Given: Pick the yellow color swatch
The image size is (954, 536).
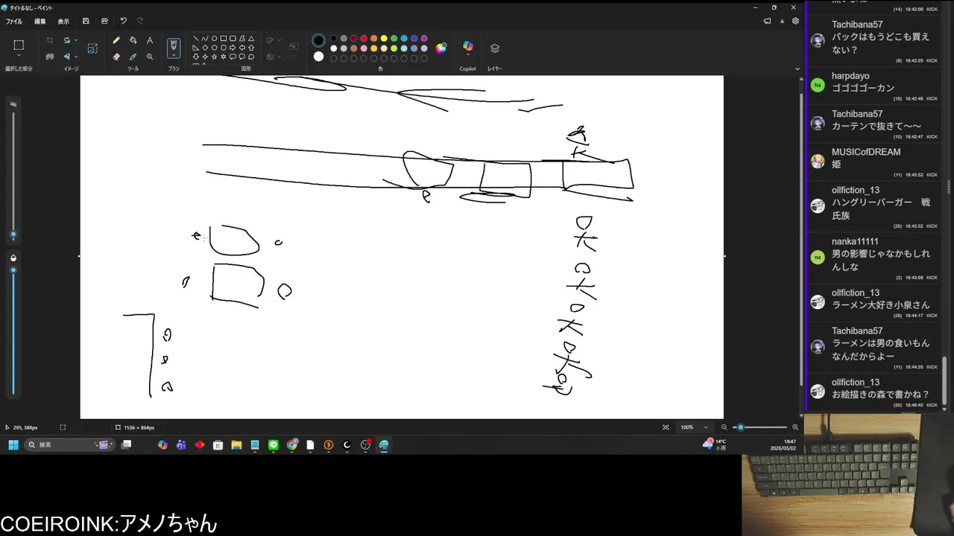Looking at the screenshot, I should coord(384,39).
